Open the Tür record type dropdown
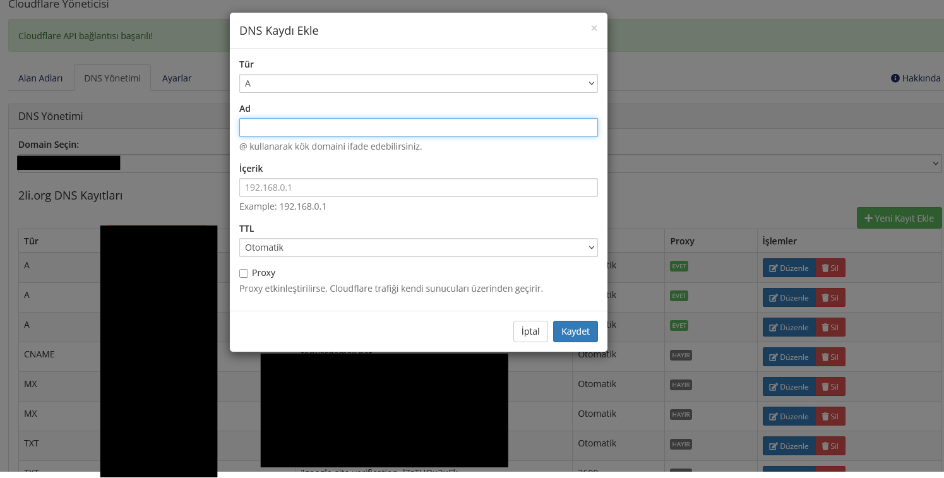944x478 pixels. 418,83
